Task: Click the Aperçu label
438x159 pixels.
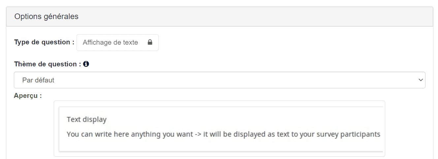Action: 28,96
